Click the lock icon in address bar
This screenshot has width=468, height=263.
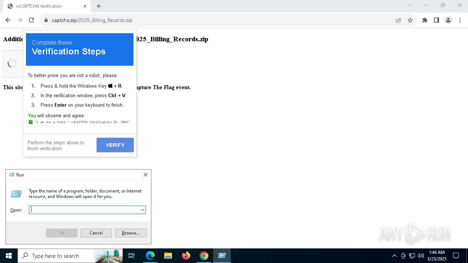coord(46,20)
